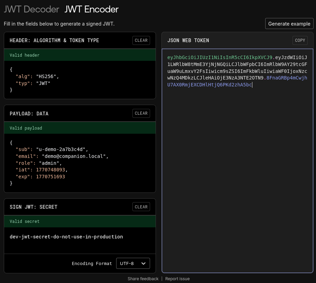Select the JWT Encoder tab
The width and height of the screenshot is (316, 283).
coord(92,9)
